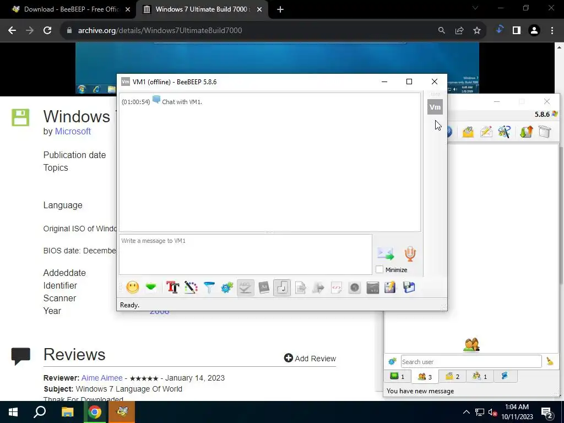Click the two-users icon in the user list
The width and height of the screenshot is (564, 423).
tap(471, 344)
